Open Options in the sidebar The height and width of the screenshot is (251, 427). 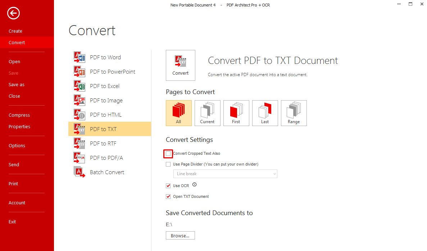(17, 145)
